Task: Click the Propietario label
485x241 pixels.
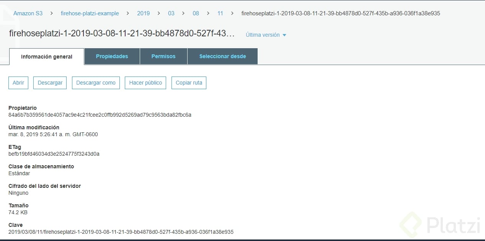Action: coord(23,108)
